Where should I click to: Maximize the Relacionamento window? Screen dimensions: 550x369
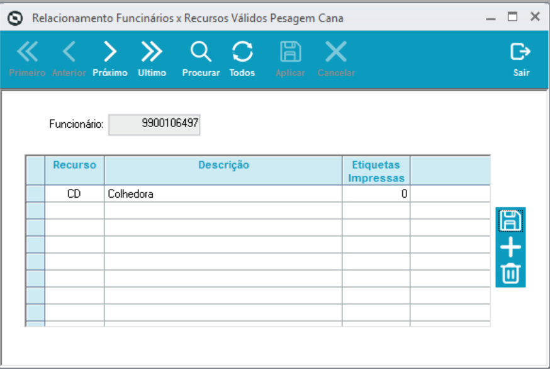click(512, 17)
